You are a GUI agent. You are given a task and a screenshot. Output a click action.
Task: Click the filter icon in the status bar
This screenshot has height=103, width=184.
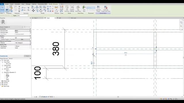[176, 99]
